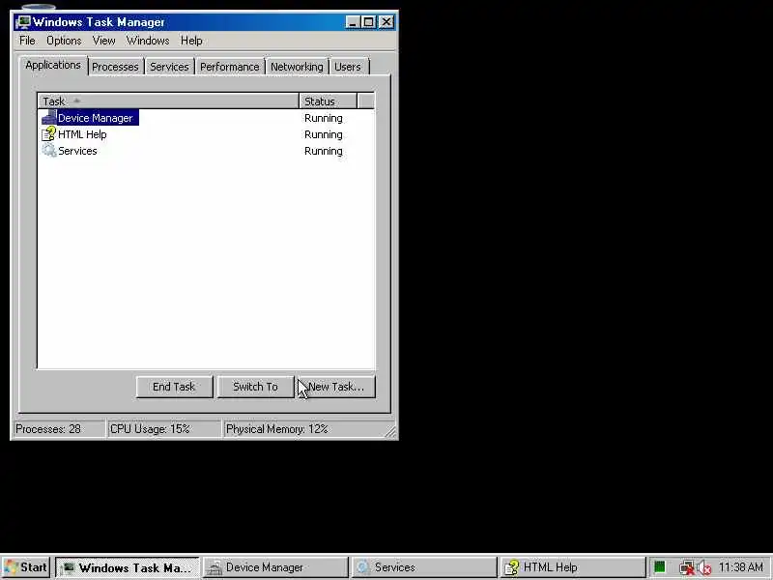The width and height of the screenshot is (773, 580).
Task: Minimize the Task Manager window
Action: tap(353, 22)
